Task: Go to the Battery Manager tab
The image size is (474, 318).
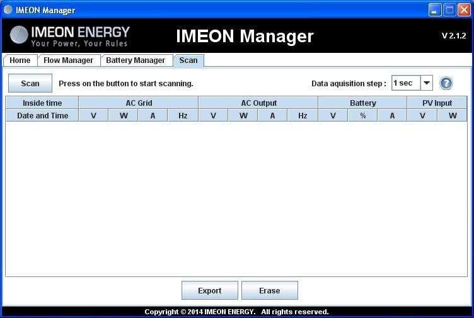Action: pyautogui.click(x=136, y=60)
